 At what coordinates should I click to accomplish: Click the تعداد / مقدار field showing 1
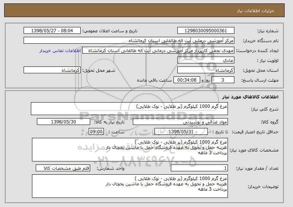pos(199,168)
